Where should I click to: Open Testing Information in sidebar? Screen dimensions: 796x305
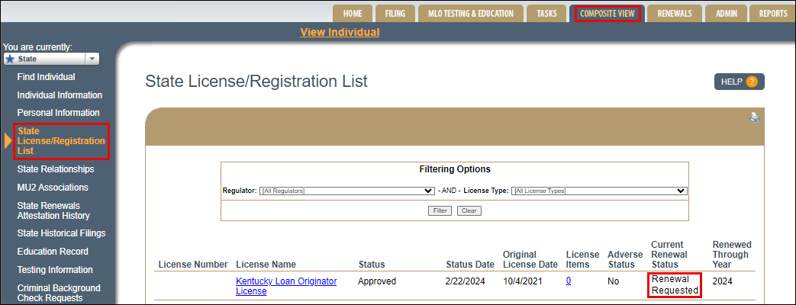(55, 270)
